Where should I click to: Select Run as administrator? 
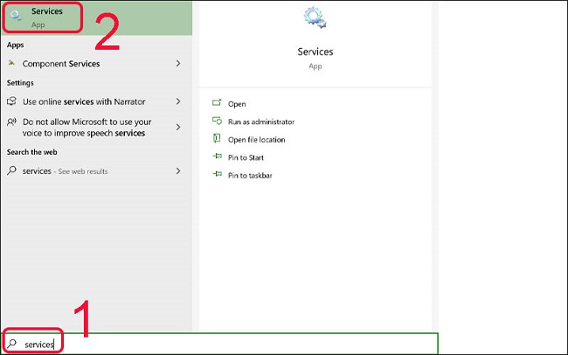tap(260, 122)
